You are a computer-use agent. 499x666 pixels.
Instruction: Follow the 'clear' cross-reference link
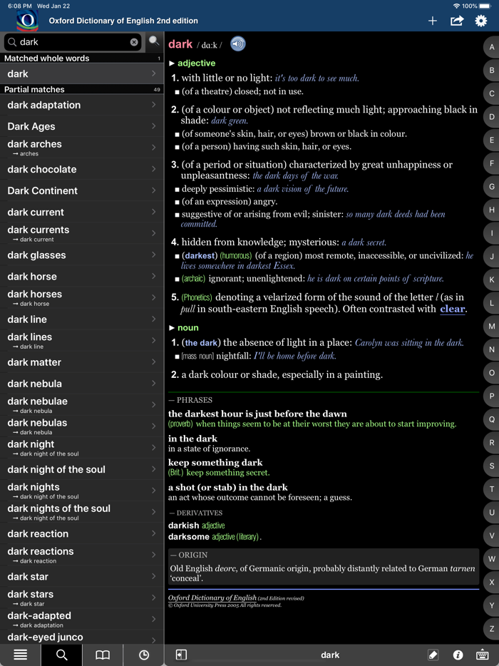pos(452,309)
